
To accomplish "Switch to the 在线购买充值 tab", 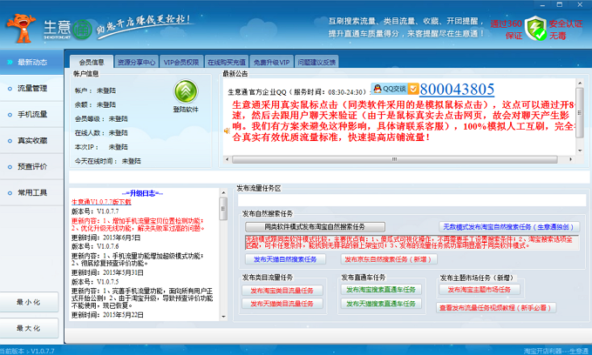I will pyautogui.click(x=227, y=62).
